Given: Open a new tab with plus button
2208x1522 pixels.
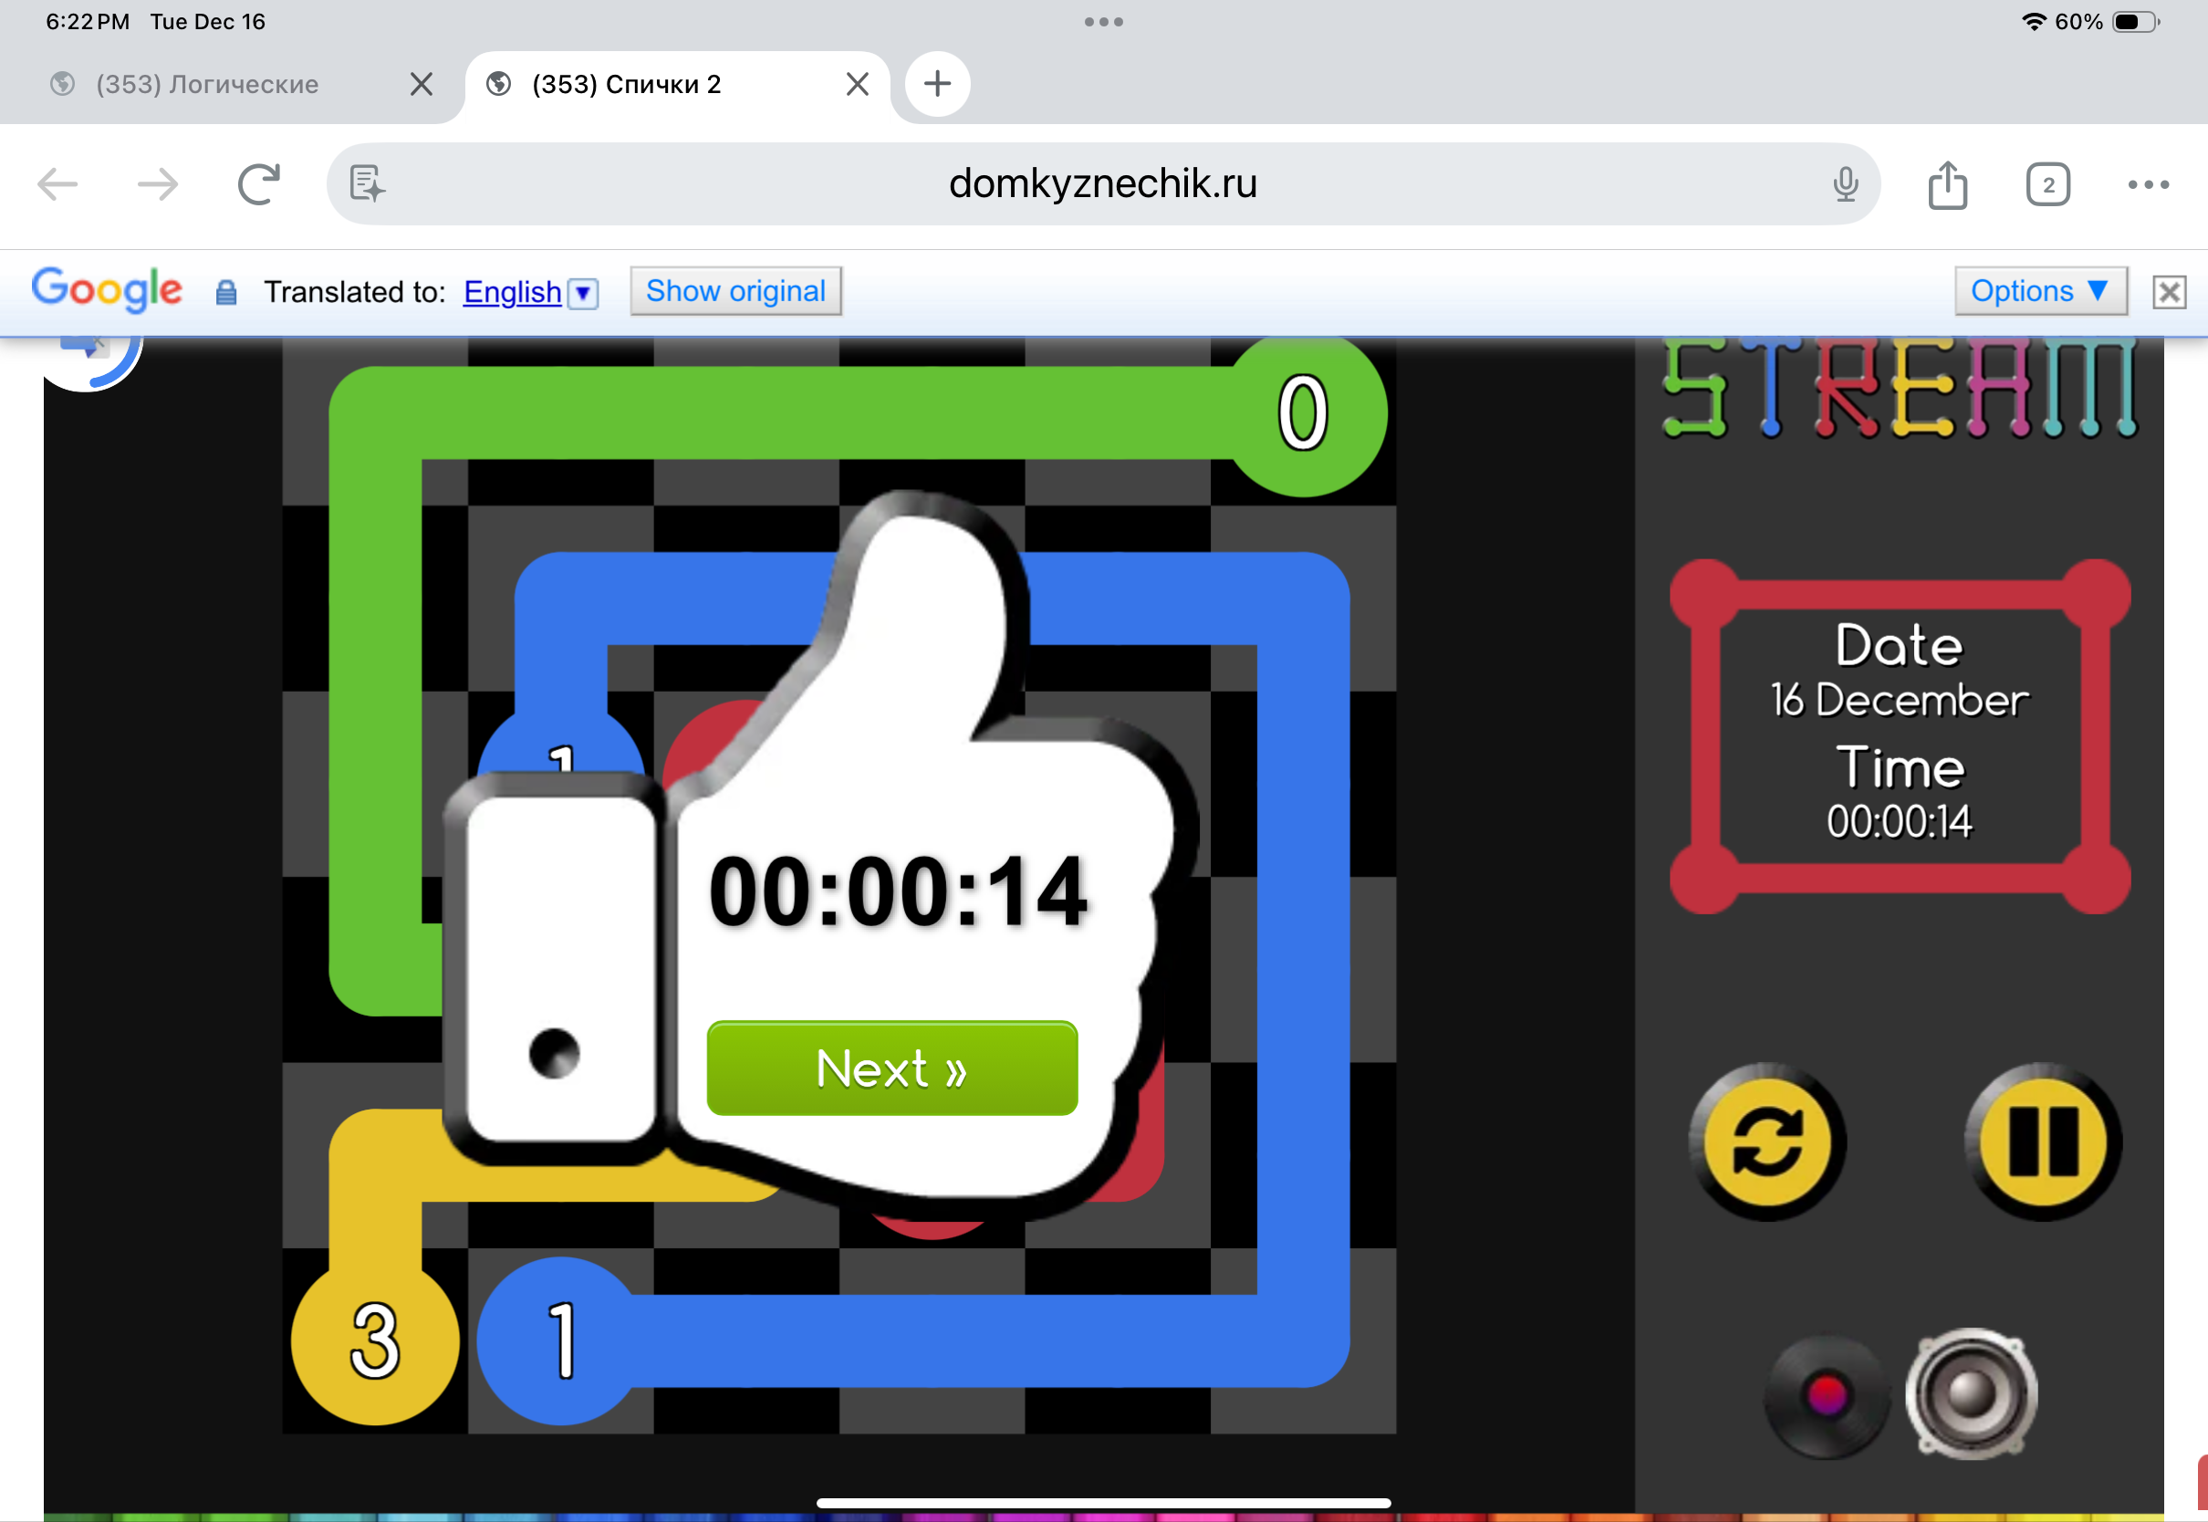Looking at the screenshot, I should tap(937, 84).
